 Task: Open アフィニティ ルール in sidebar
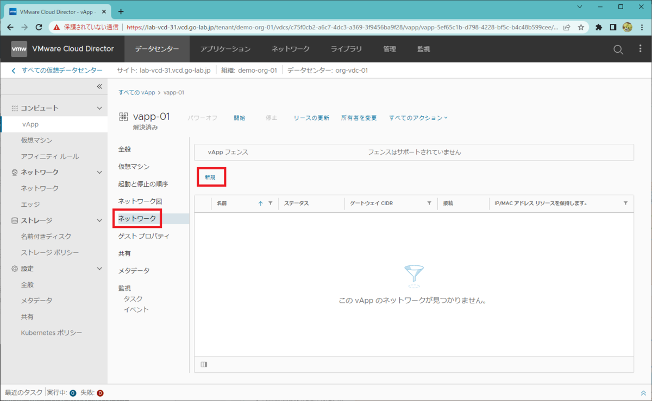pyautogui.click(x=50, y=156)
